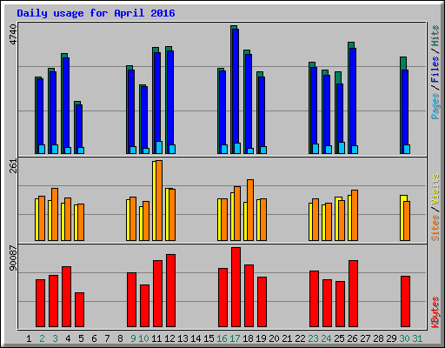Click the orange Sites bar for day 11

coord(159,200)
